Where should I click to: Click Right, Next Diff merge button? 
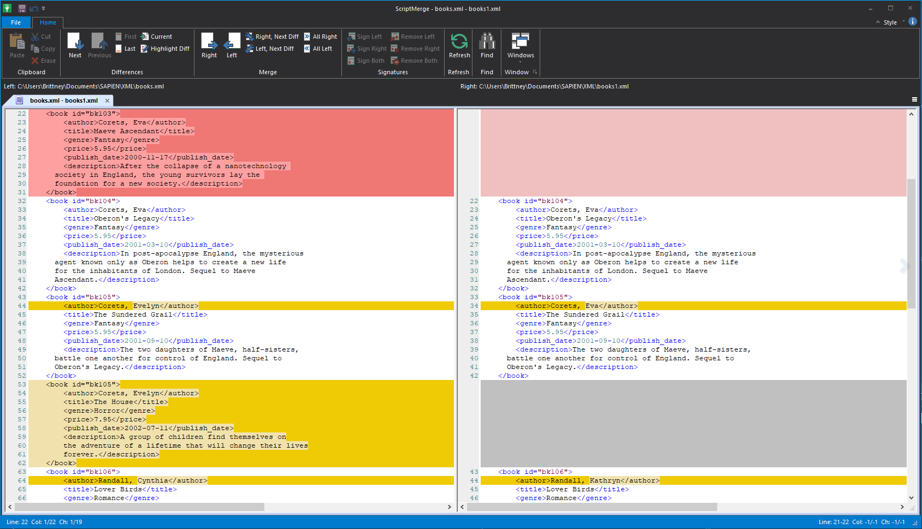[272, 37]
